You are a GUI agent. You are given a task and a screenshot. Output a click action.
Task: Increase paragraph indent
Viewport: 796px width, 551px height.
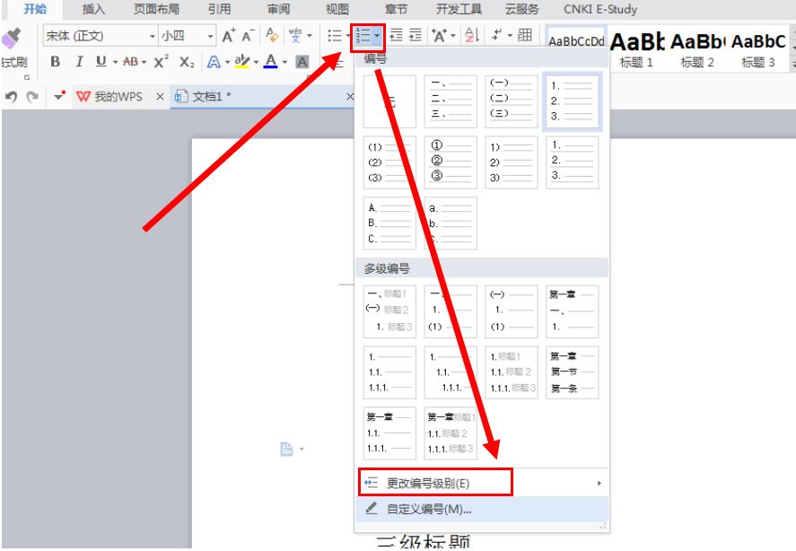pyautogui.click(x=415, y=35)
